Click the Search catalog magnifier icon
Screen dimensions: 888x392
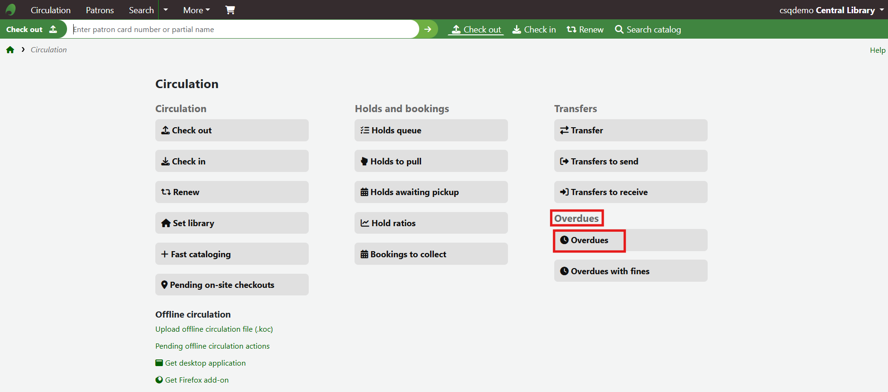coord(619,30)
